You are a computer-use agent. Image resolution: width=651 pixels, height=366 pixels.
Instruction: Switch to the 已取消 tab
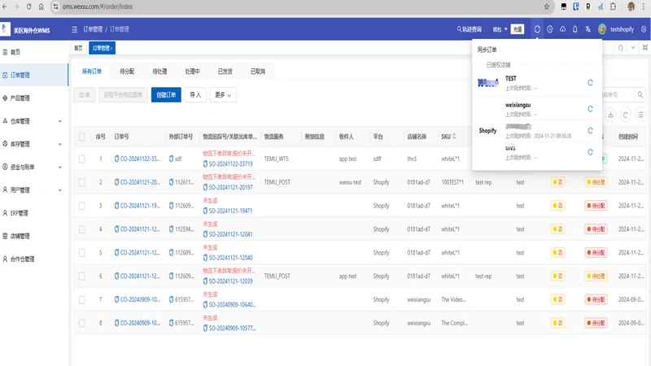[x=258, y=72]
